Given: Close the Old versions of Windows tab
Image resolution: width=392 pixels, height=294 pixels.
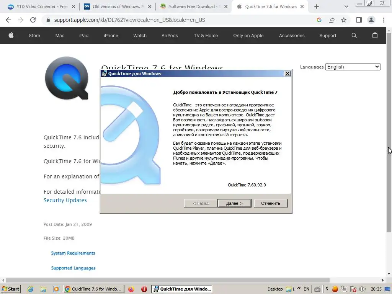Looking at the screenshot, I should [x=150, y=7].
